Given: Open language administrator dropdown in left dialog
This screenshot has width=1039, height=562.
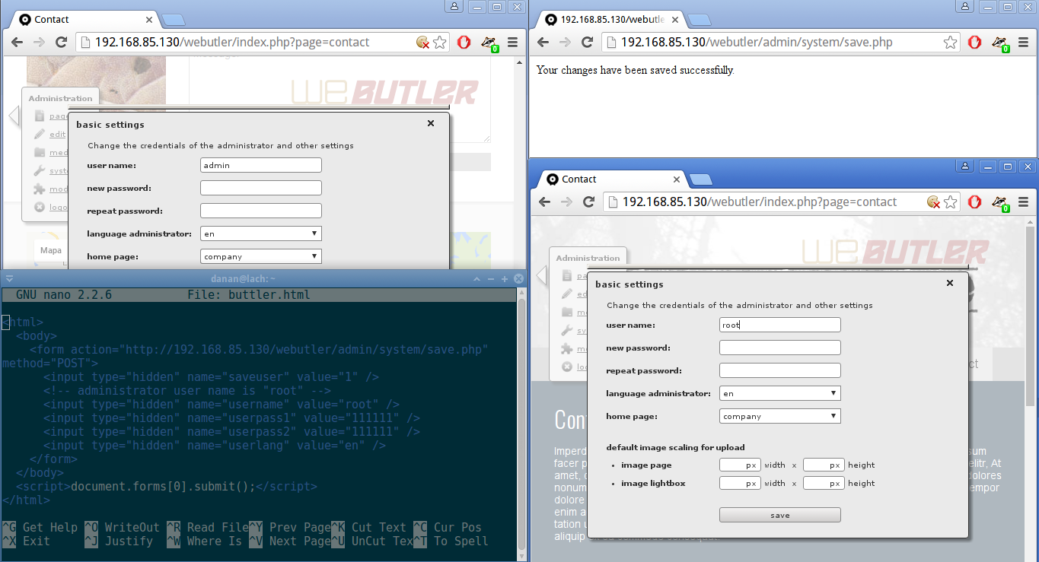Looking at the screenshot, I should (261, 233).
